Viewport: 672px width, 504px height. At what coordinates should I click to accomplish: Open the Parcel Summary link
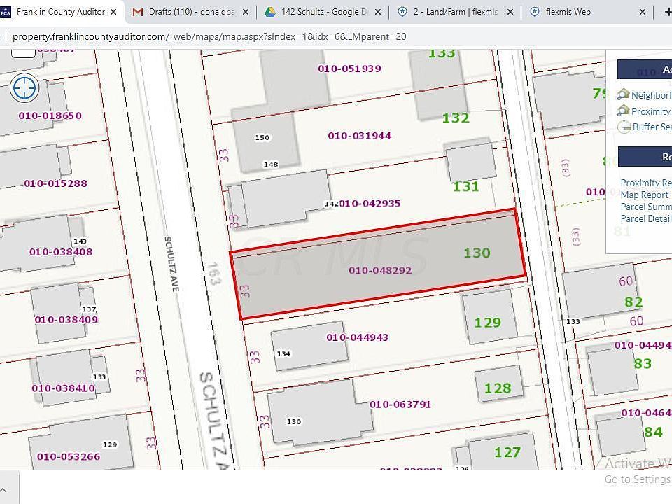pyautogui.click(x=646, y=206)
